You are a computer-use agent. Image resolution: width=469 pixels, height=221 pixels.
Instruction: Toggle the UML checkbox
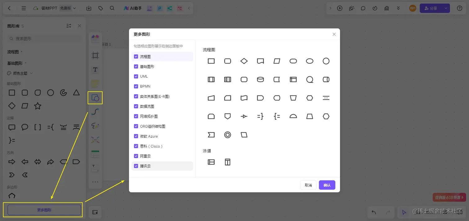[136, 76]
